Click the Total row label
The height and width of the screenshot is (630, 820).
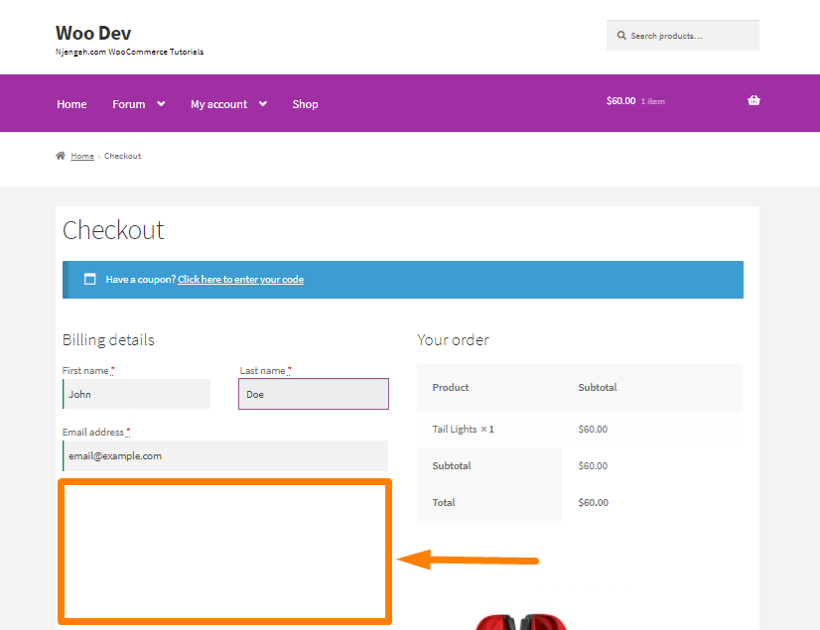click(444, 502)
